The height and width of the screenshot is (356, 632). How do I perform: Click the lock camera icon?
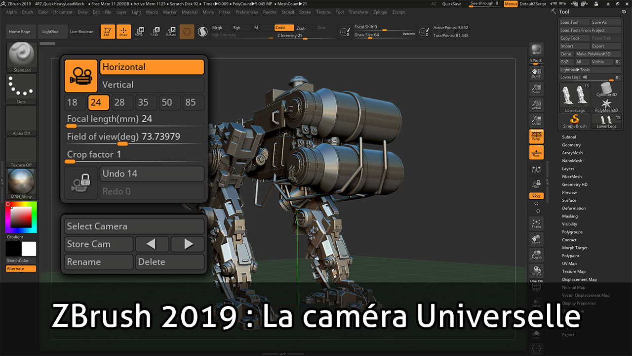pos(81,182)
